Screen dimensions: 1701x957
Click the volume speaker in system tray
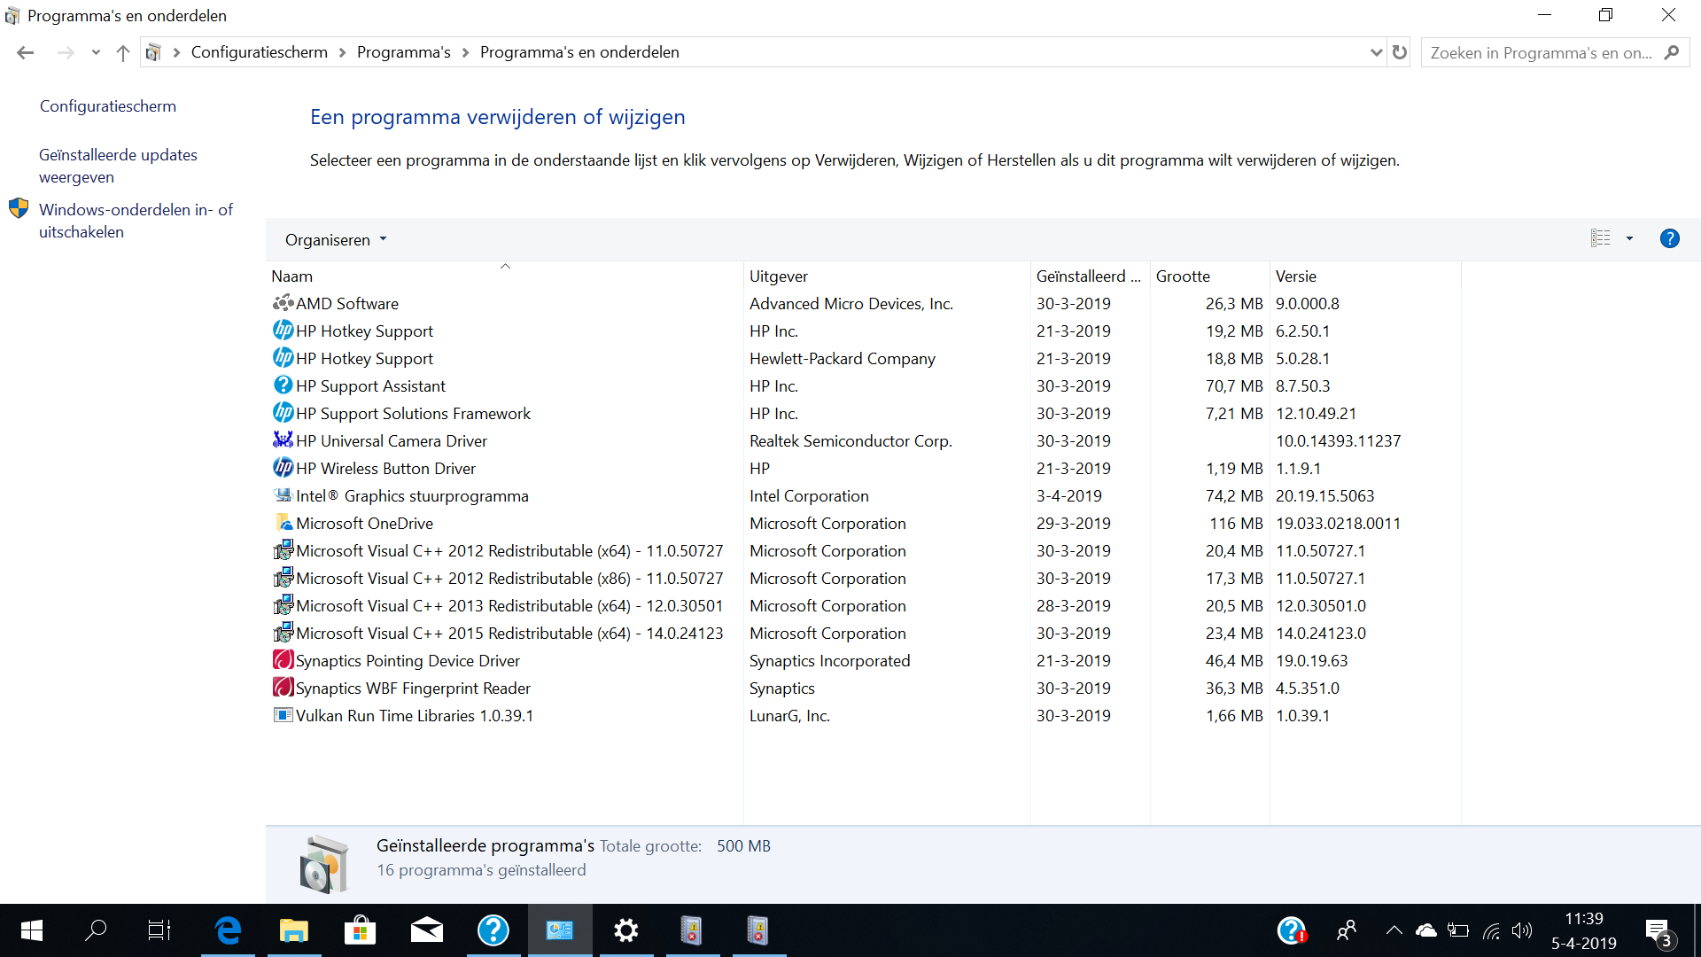click(1523, 930)
